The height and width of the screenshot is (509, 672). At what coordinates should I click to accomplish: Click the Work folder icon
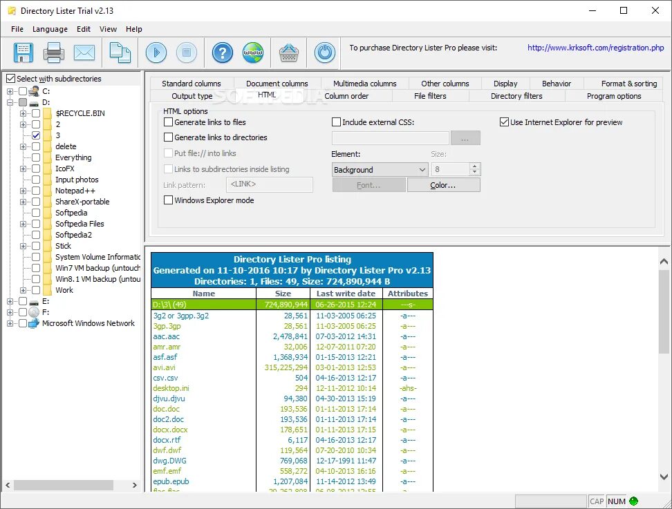click(x=48, y=290)
